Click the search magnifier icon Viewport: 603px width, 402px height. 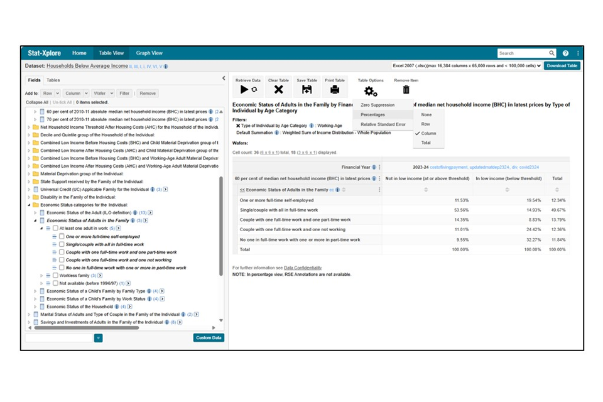pyautogui.click(x=552, y=53)
